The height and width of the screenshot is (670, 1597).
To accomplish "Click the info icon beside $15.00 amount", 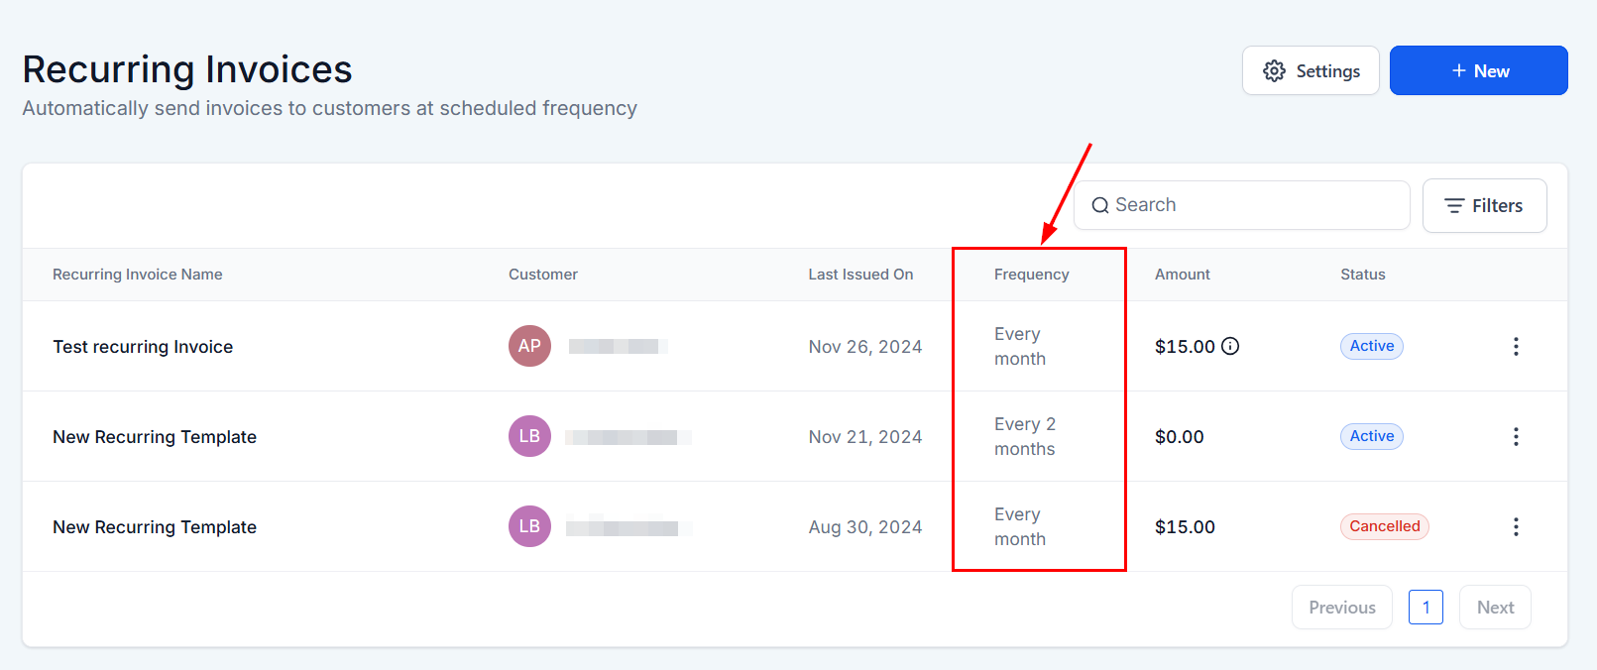I will 1230,346.
